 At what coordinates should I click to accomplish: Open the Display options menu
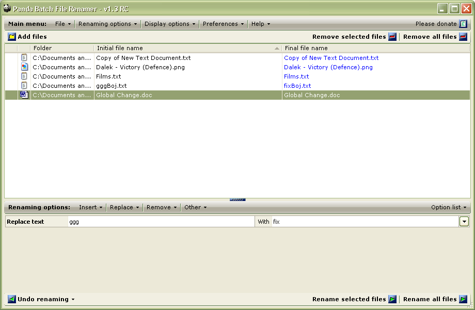(170, 24)
